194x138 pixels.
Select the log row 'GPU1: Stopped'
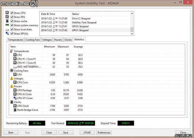(85, 30)
